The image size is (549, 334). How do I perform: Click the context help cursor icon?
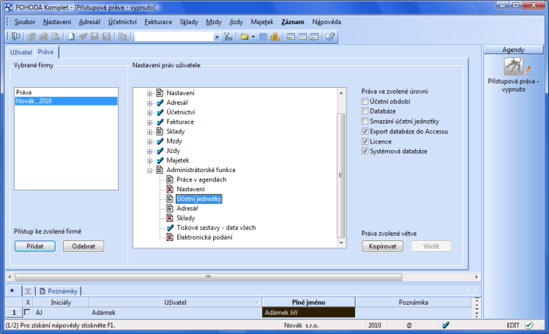[x=330, y=37]
